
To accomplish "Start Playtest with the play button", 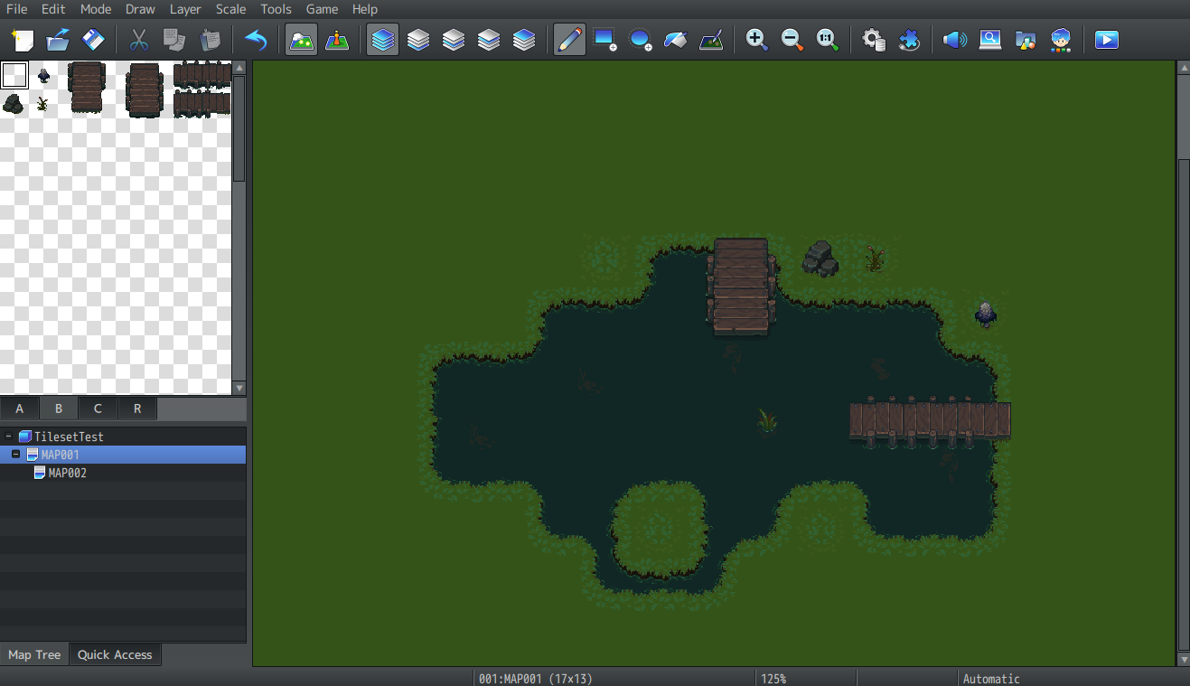I will [1107, 40].
